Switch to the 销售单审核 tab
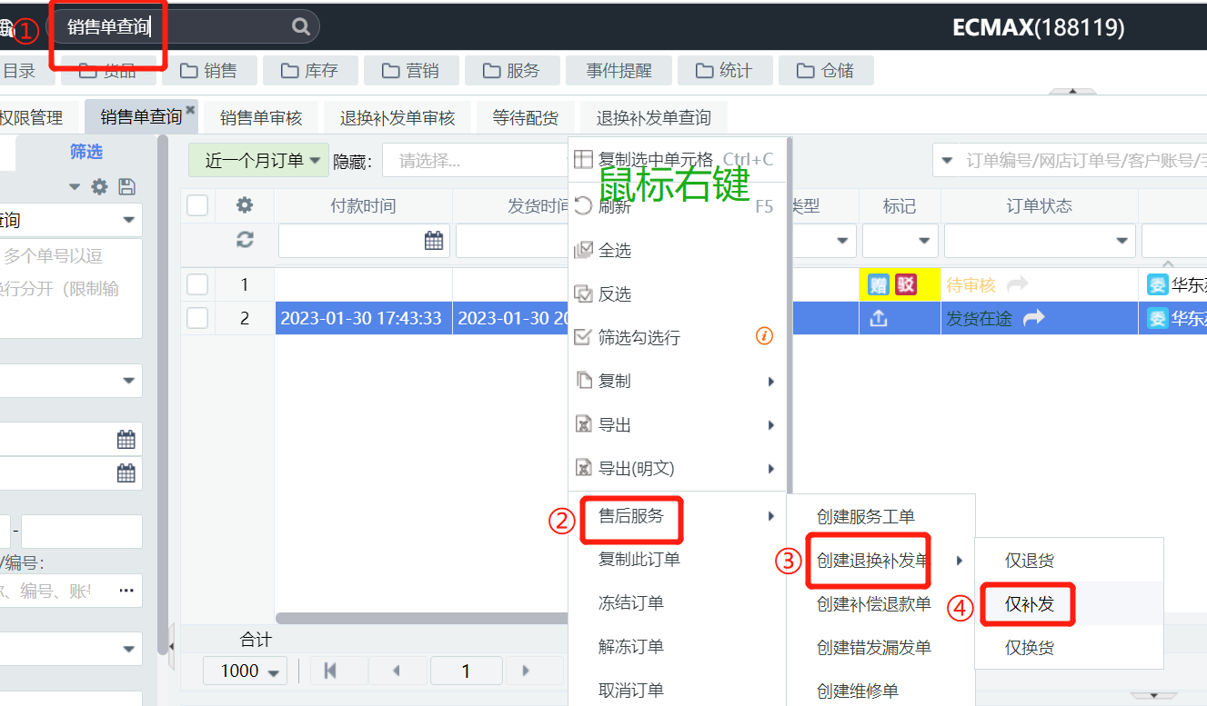 (x=261, y=117)
